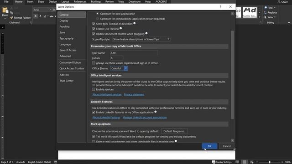
Task: Switch to Read Mode view icon
Action: pos(237,162)
